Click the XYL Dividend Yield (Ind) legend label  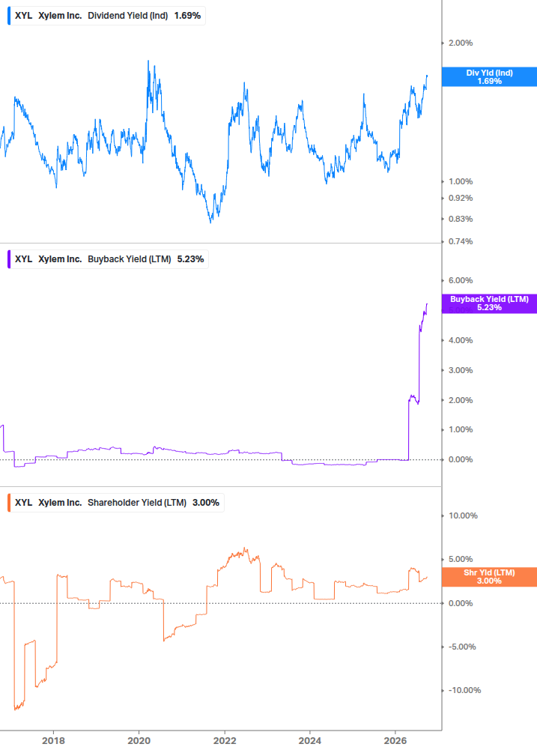(106, 16)
